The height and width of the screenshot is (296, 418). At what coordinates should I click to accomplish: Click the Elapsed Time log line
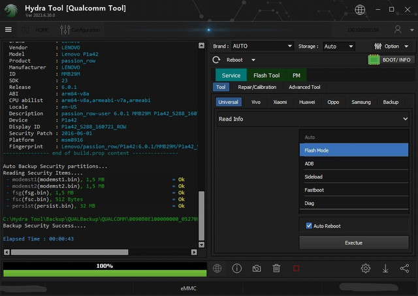click(x=39, y=239)
